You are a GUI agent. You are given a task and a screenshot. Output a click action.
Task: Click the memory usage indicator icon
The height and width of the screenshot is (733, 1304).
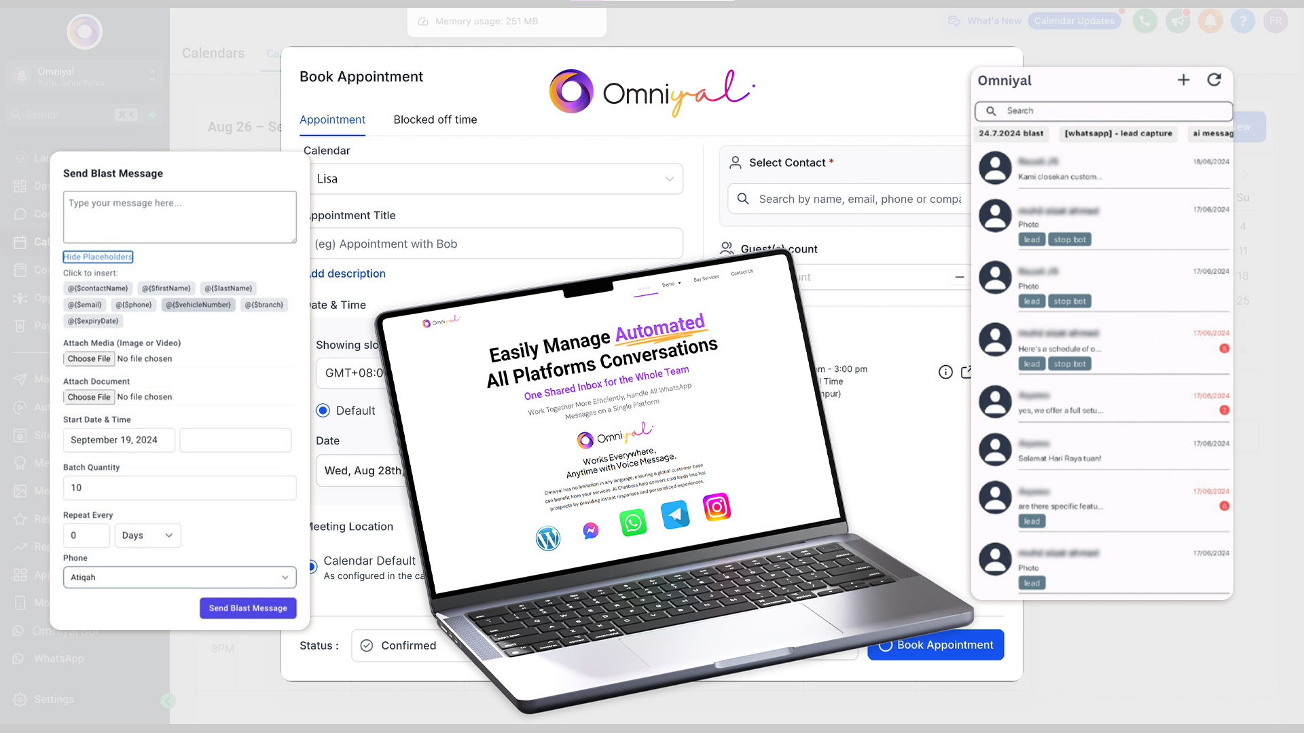422,20
